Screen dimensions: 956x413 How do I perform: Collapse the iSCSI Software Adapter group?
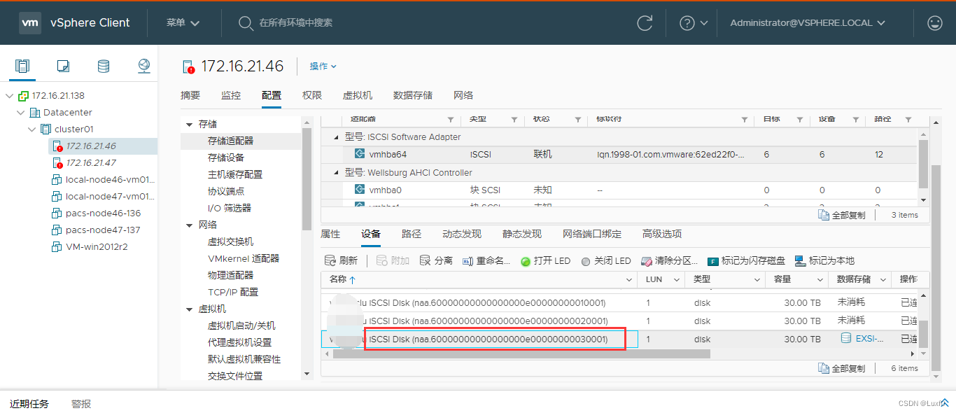337,136
